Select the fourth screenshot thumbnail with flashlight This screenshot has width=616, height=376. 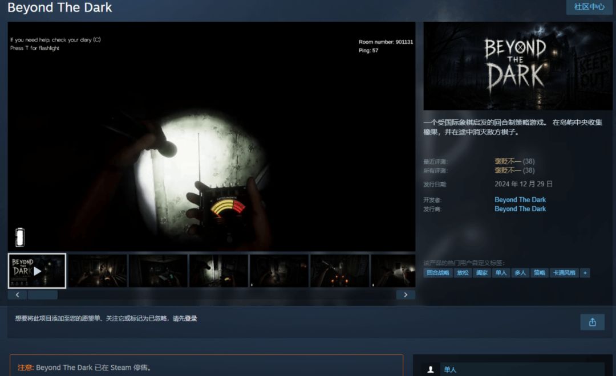[x=219, y=271]
